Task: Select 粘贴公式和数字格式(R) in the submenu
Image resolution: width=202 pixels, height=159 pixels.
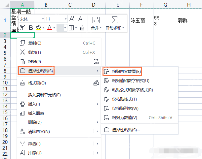Action: (x=140, y=90)
